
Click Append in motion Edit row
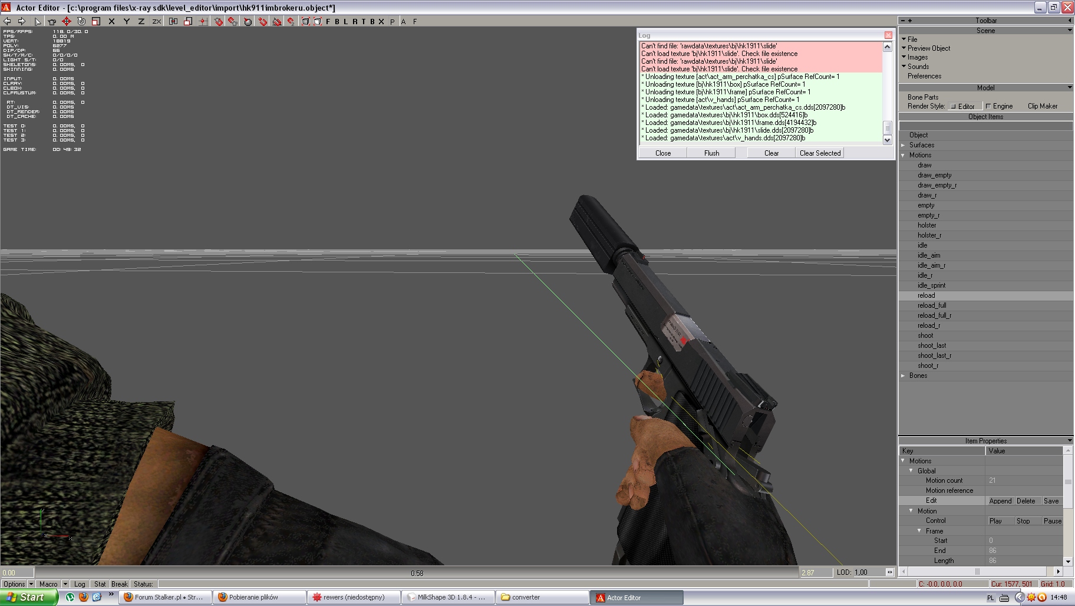click(x=1000, y=501)
